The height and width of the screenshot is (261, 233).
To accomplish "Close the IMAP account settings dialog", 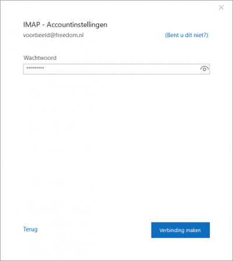I will coord(221,8).
